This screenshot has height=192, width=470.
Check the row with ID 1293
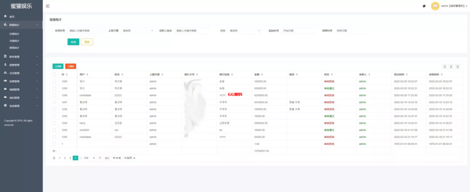click(54, 130)
